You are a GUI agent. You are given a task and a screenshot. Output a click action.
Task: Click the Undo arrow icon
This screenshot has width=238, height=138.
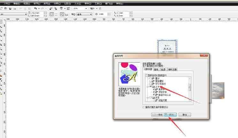pyautogui.click(x=35, y=8)
